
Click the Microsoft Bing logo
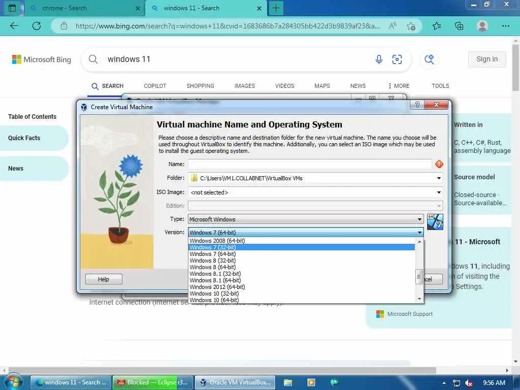pos(42,59)
